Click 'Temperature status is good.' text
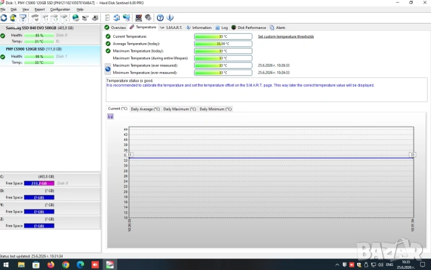Image resolution: width=431 pixels, height=270 pixels. click(x=129, y=81)
